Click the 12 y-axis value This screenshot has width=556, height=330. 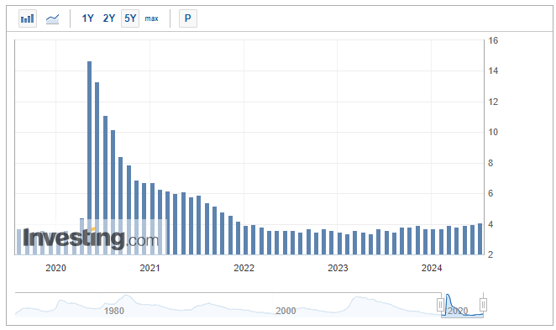tap(493, 102)
